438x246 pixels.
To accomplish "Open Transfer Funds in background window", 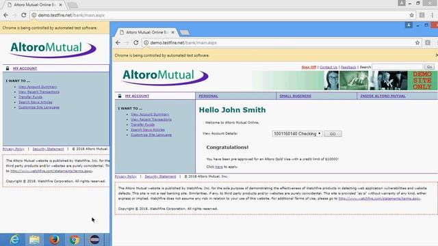I will pyautogui.click(x=30, y=97).
